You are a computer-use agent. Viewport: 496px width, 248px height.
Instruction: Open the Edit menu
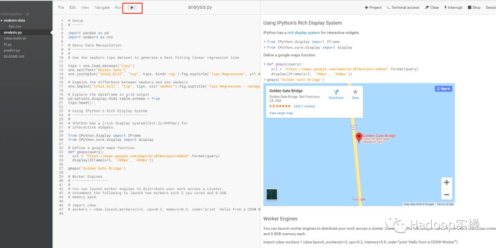coord(73,8)
